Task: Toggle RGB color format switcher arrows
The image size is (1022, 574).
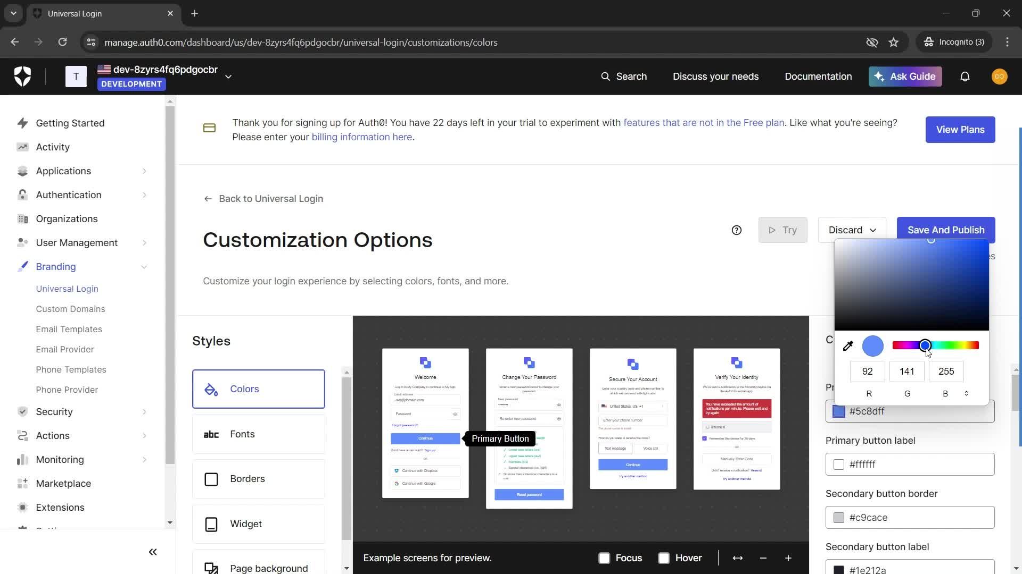Action: (x=966, y=394)
